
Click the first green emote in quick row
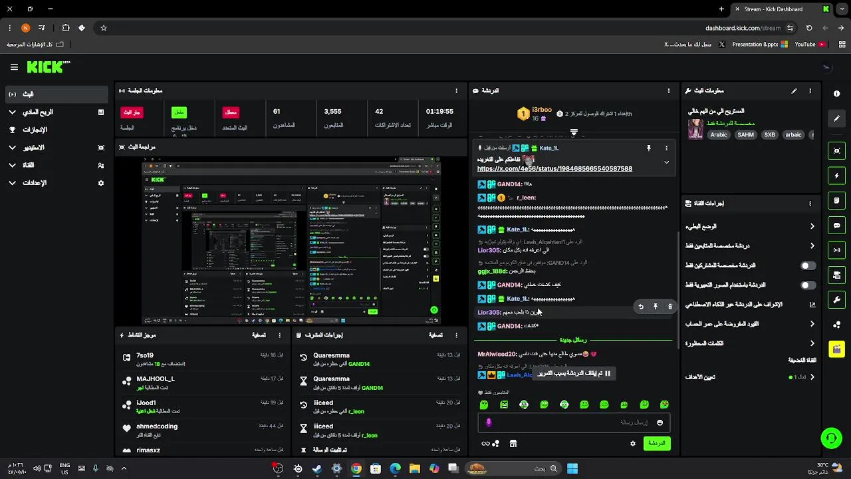(484, 405)
